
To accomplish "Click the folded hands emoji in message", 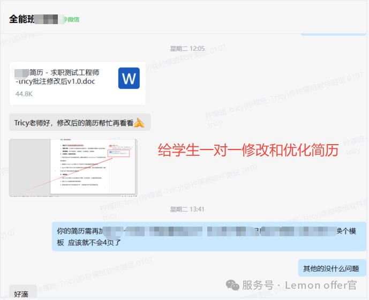I will click(139, 123).
